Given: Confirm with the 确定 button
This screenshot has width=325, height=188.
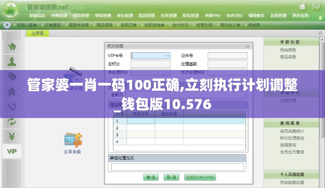Looking at the screenshot, I should [151, 177].
